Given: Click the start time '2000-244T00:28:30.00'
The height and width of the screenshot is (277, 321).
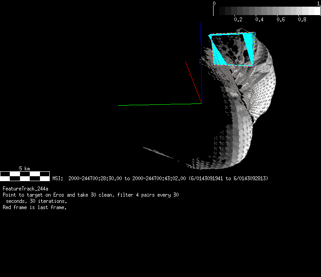Looking at the screenshot, I should coord(95,178).
